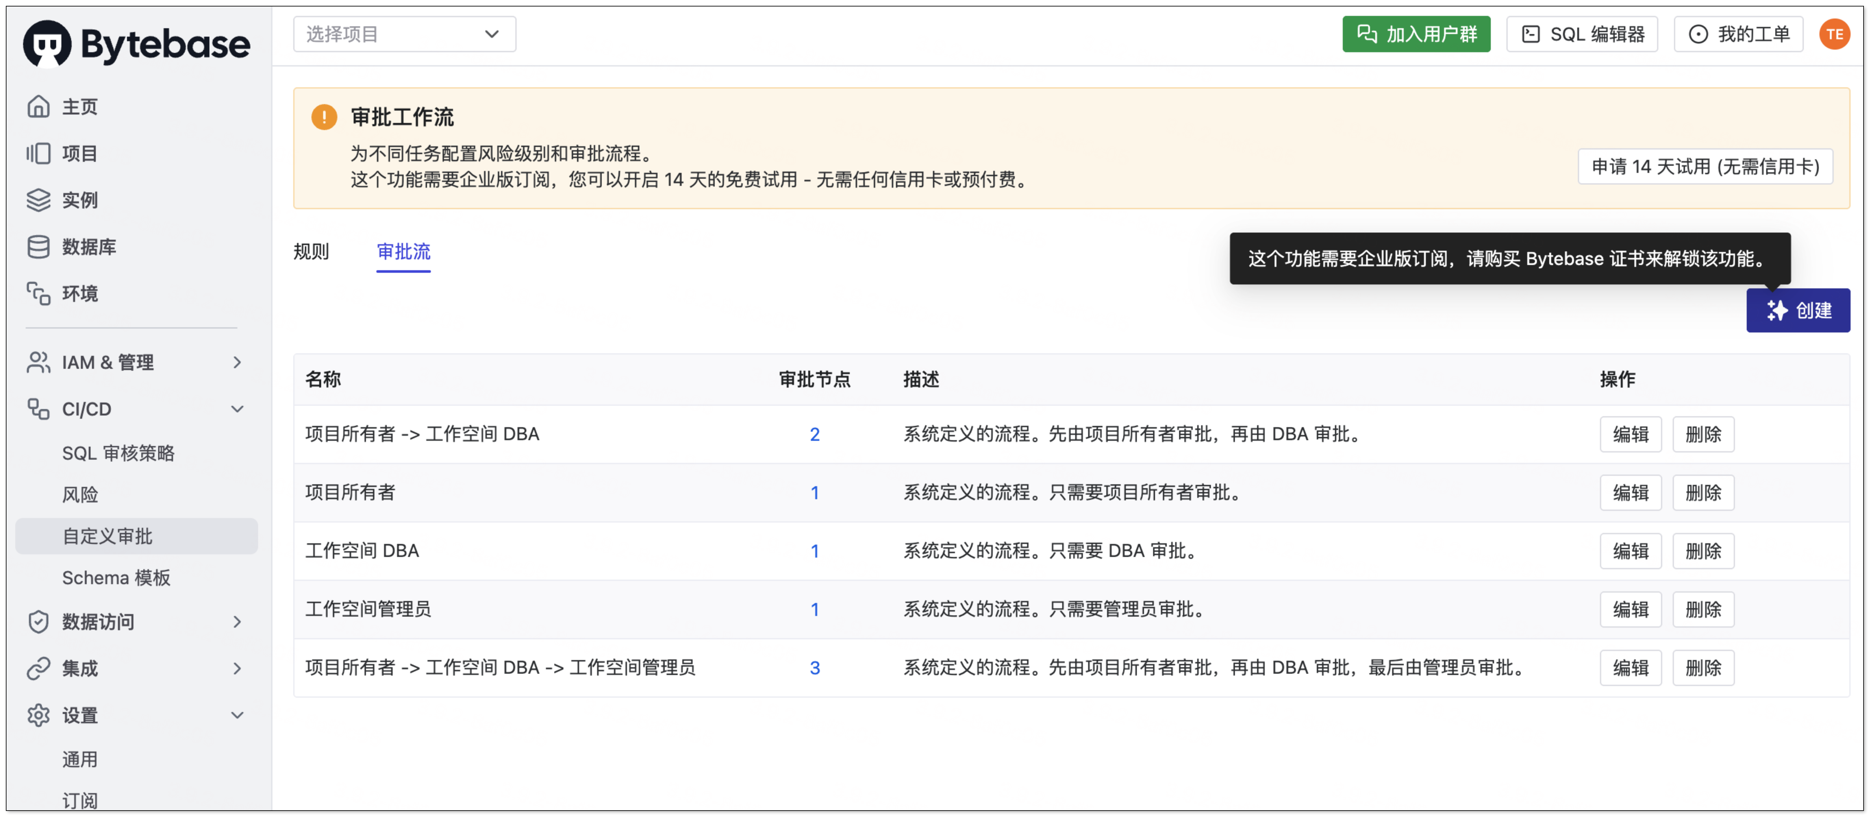Click the 创建 button

click(1797, 311)
